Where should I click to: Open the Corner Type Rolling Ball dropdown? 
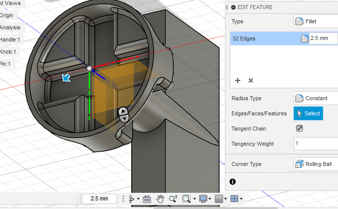[315, 164]
